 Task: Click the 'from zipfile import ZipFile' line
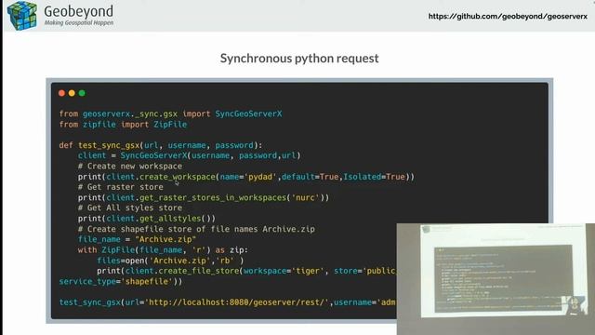click(x=123, y=125)
